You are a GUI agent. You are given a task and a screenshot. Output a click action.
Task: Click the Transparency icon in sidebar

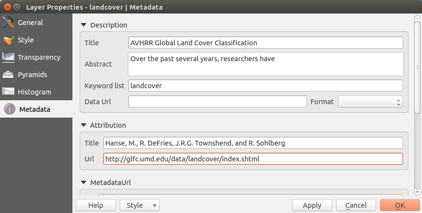(x=9, y=57)
